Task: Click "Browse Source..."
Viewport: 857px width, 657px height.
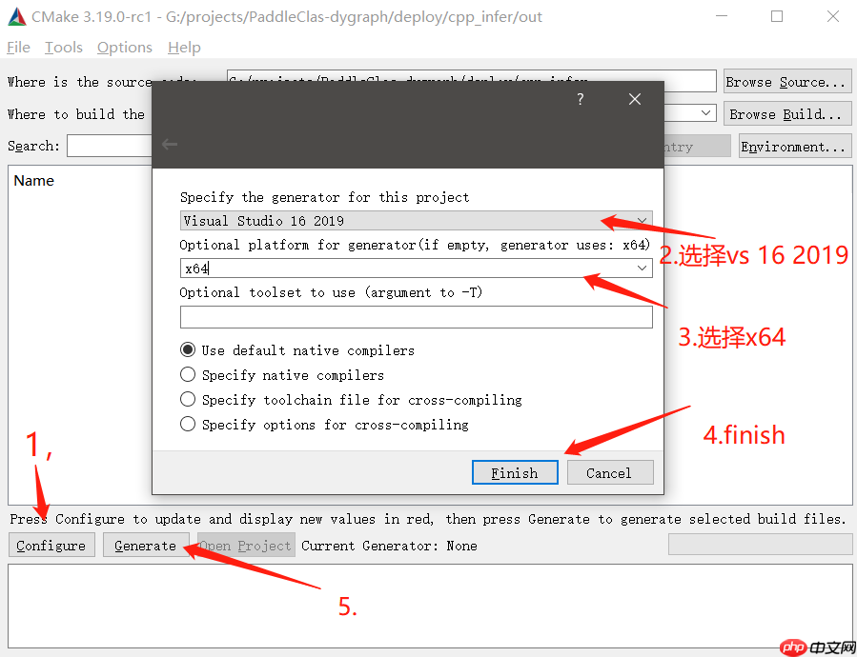Action: [x=786, y=81]
